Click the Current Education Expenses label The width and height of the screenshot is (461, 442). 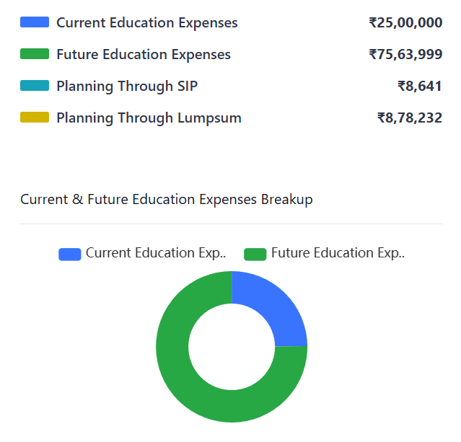coord(147,22)
